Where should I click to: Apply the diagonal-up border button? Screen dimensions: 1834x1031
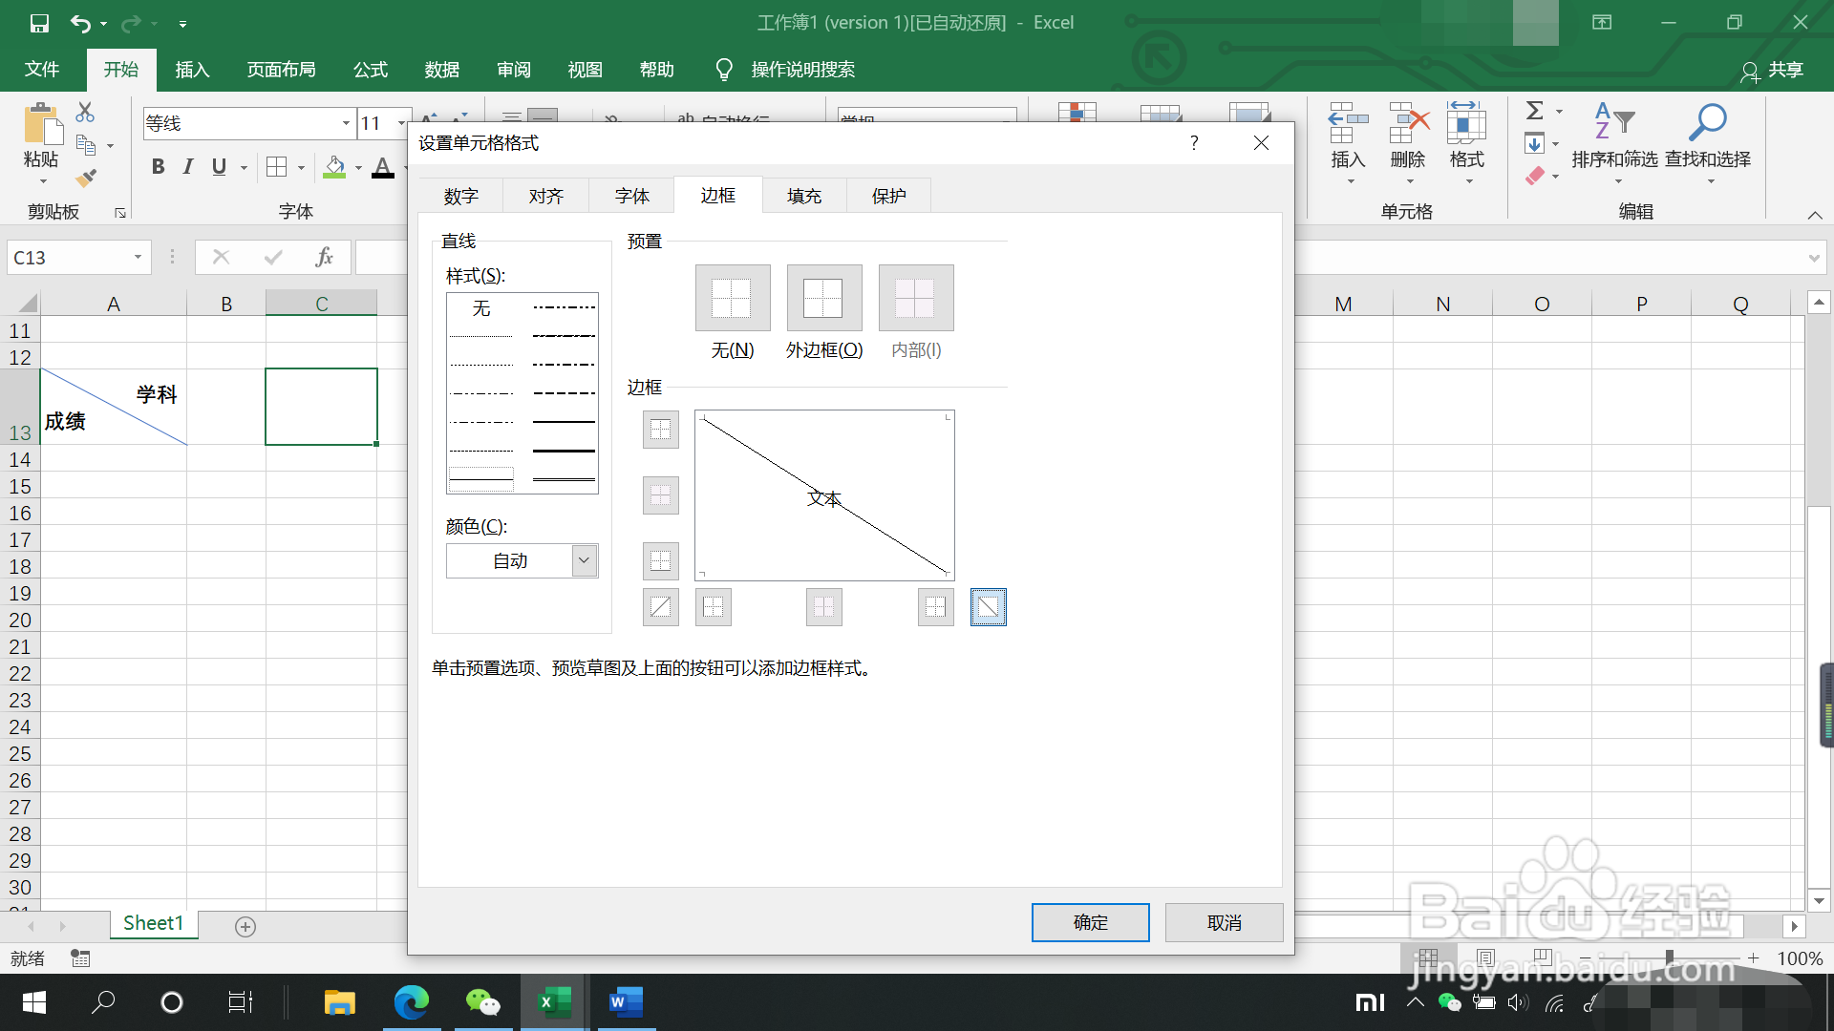pyautogui.click(x=660, y=607)
